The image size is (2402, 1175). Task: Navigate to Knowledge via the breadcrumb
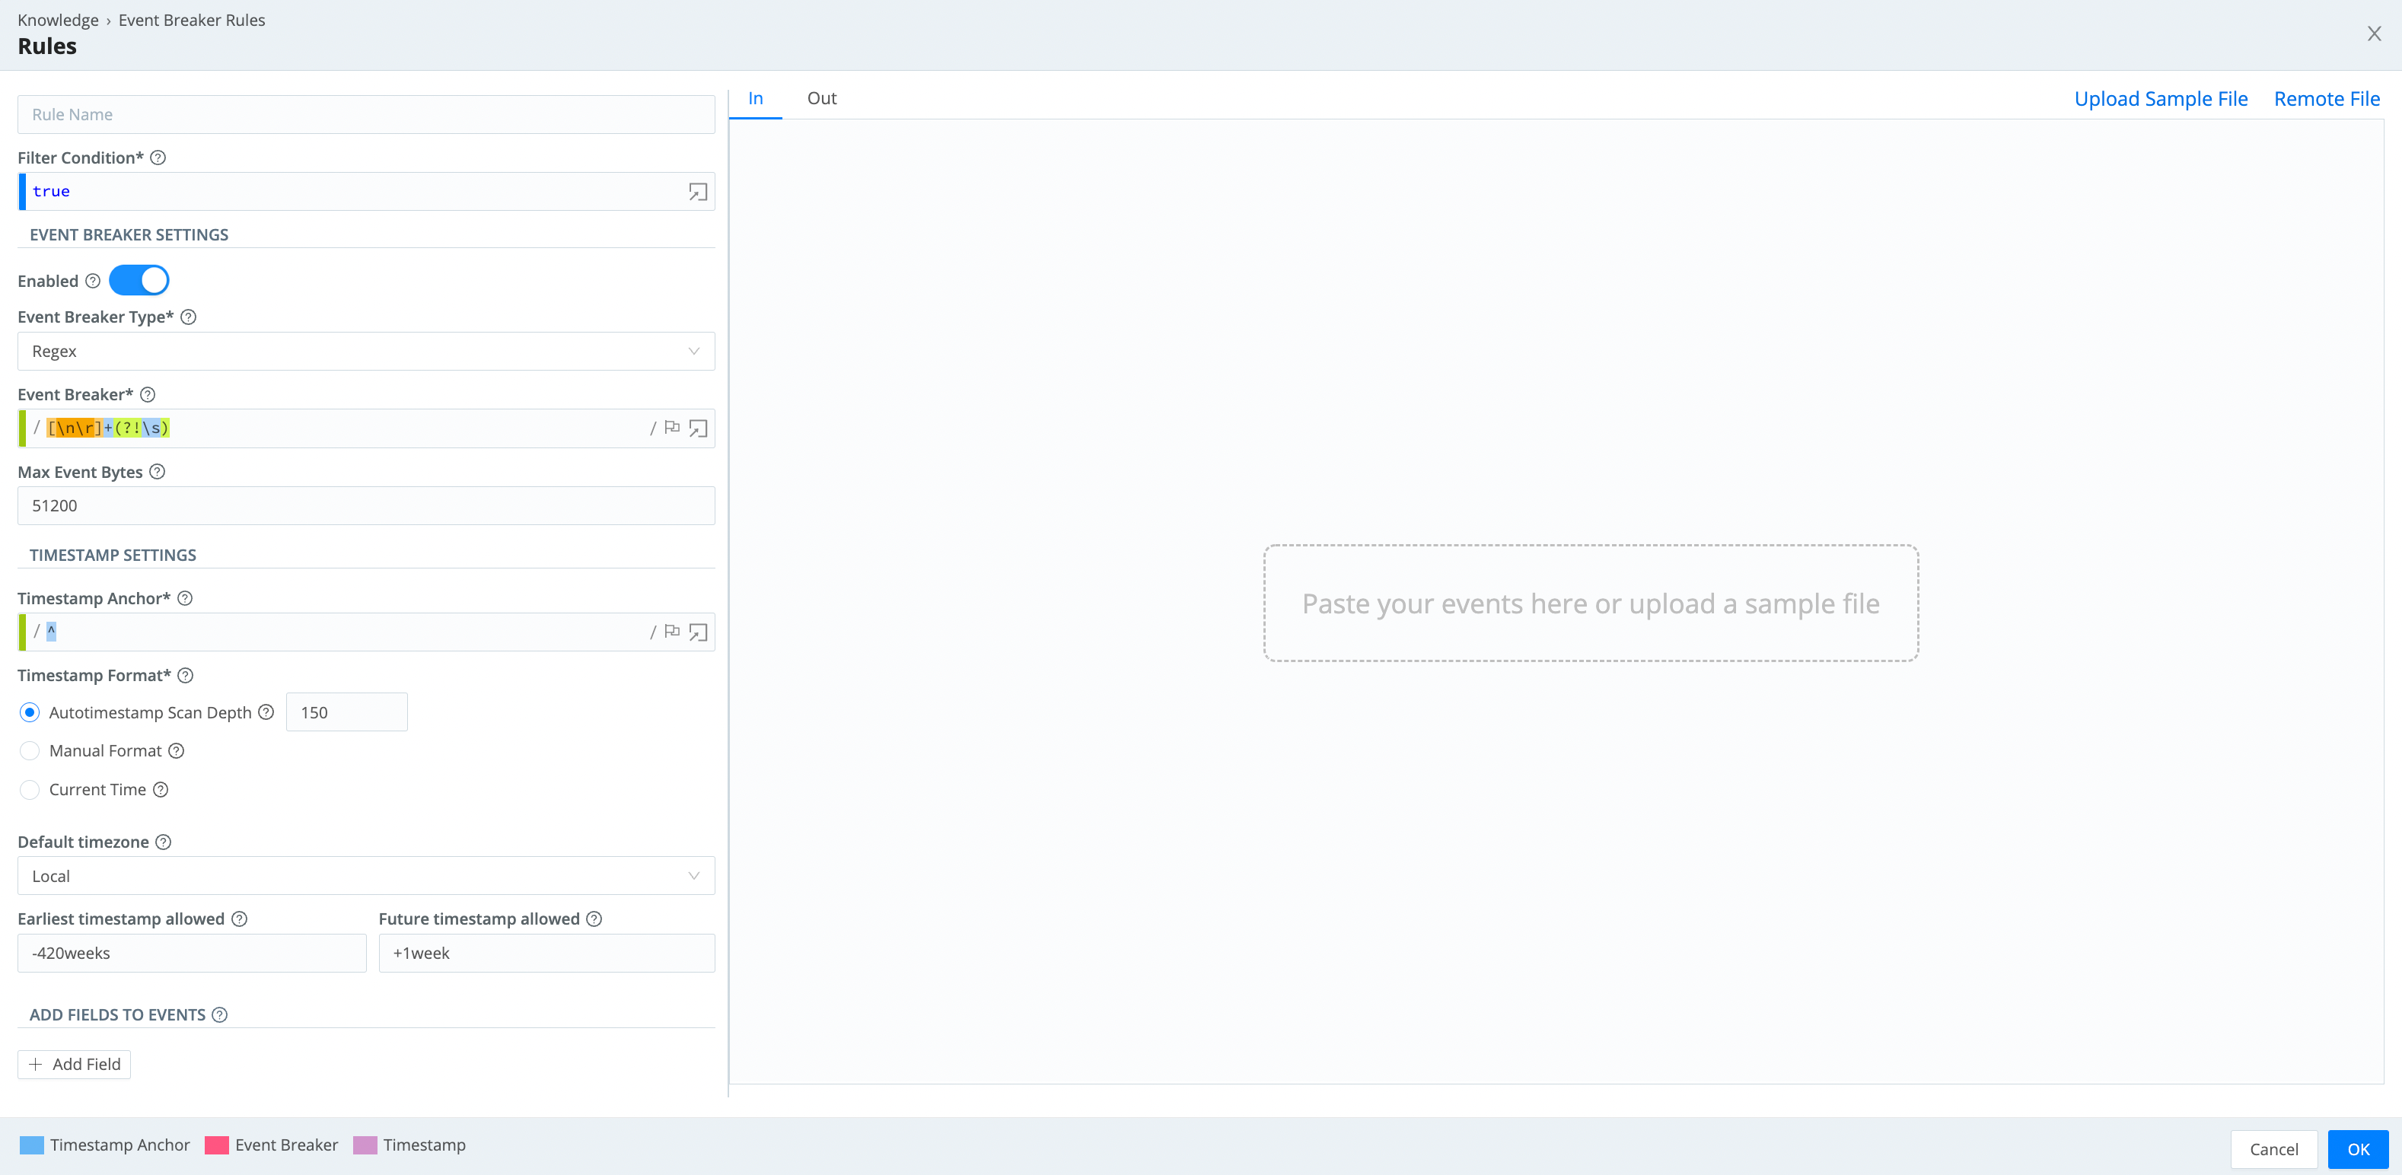[x=58, y=20]
